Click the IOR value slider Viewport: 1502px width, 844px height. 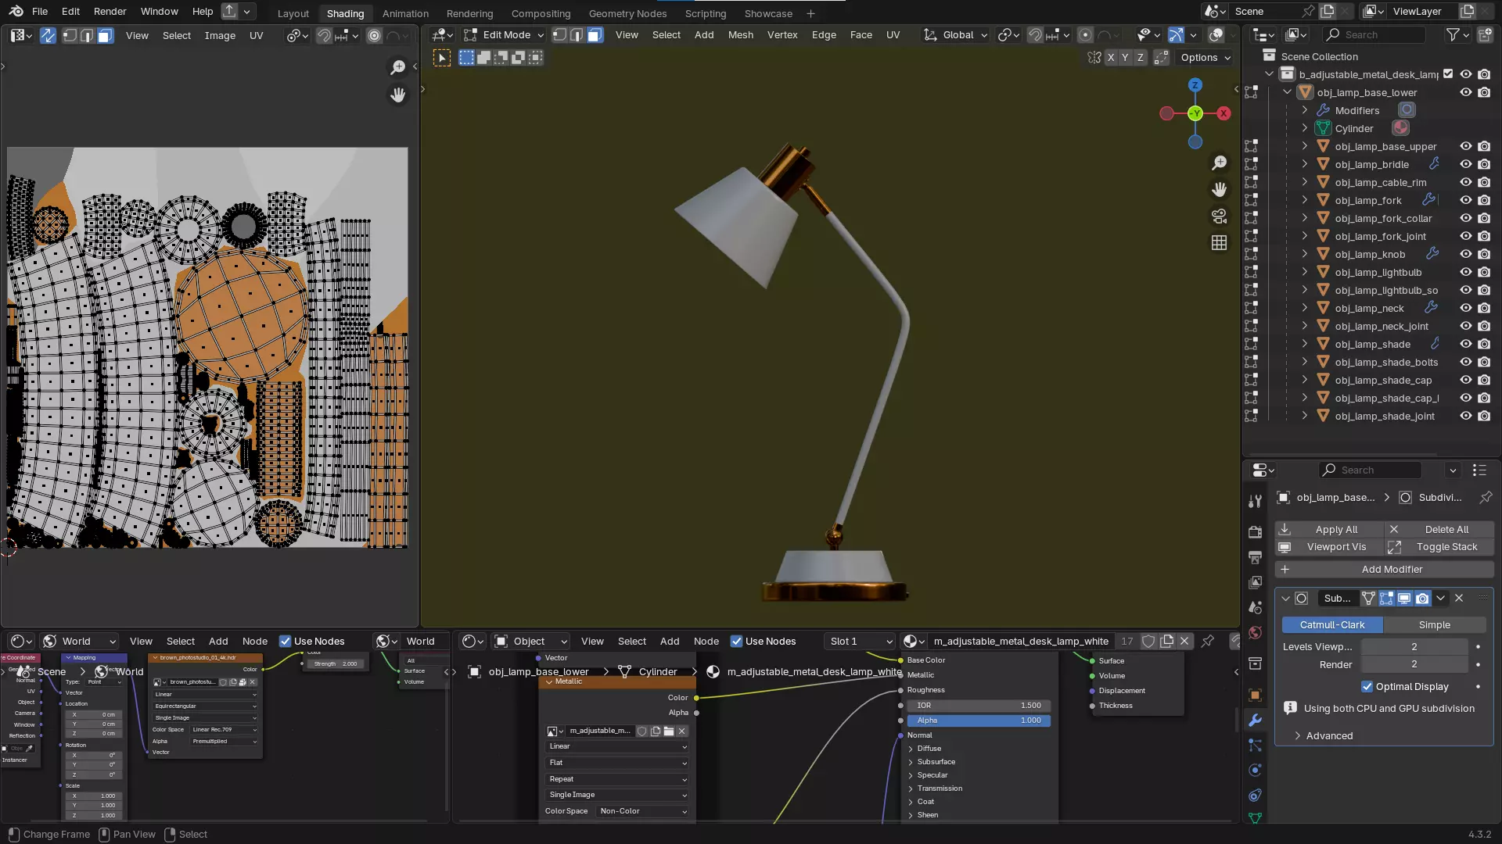[979, 706]
